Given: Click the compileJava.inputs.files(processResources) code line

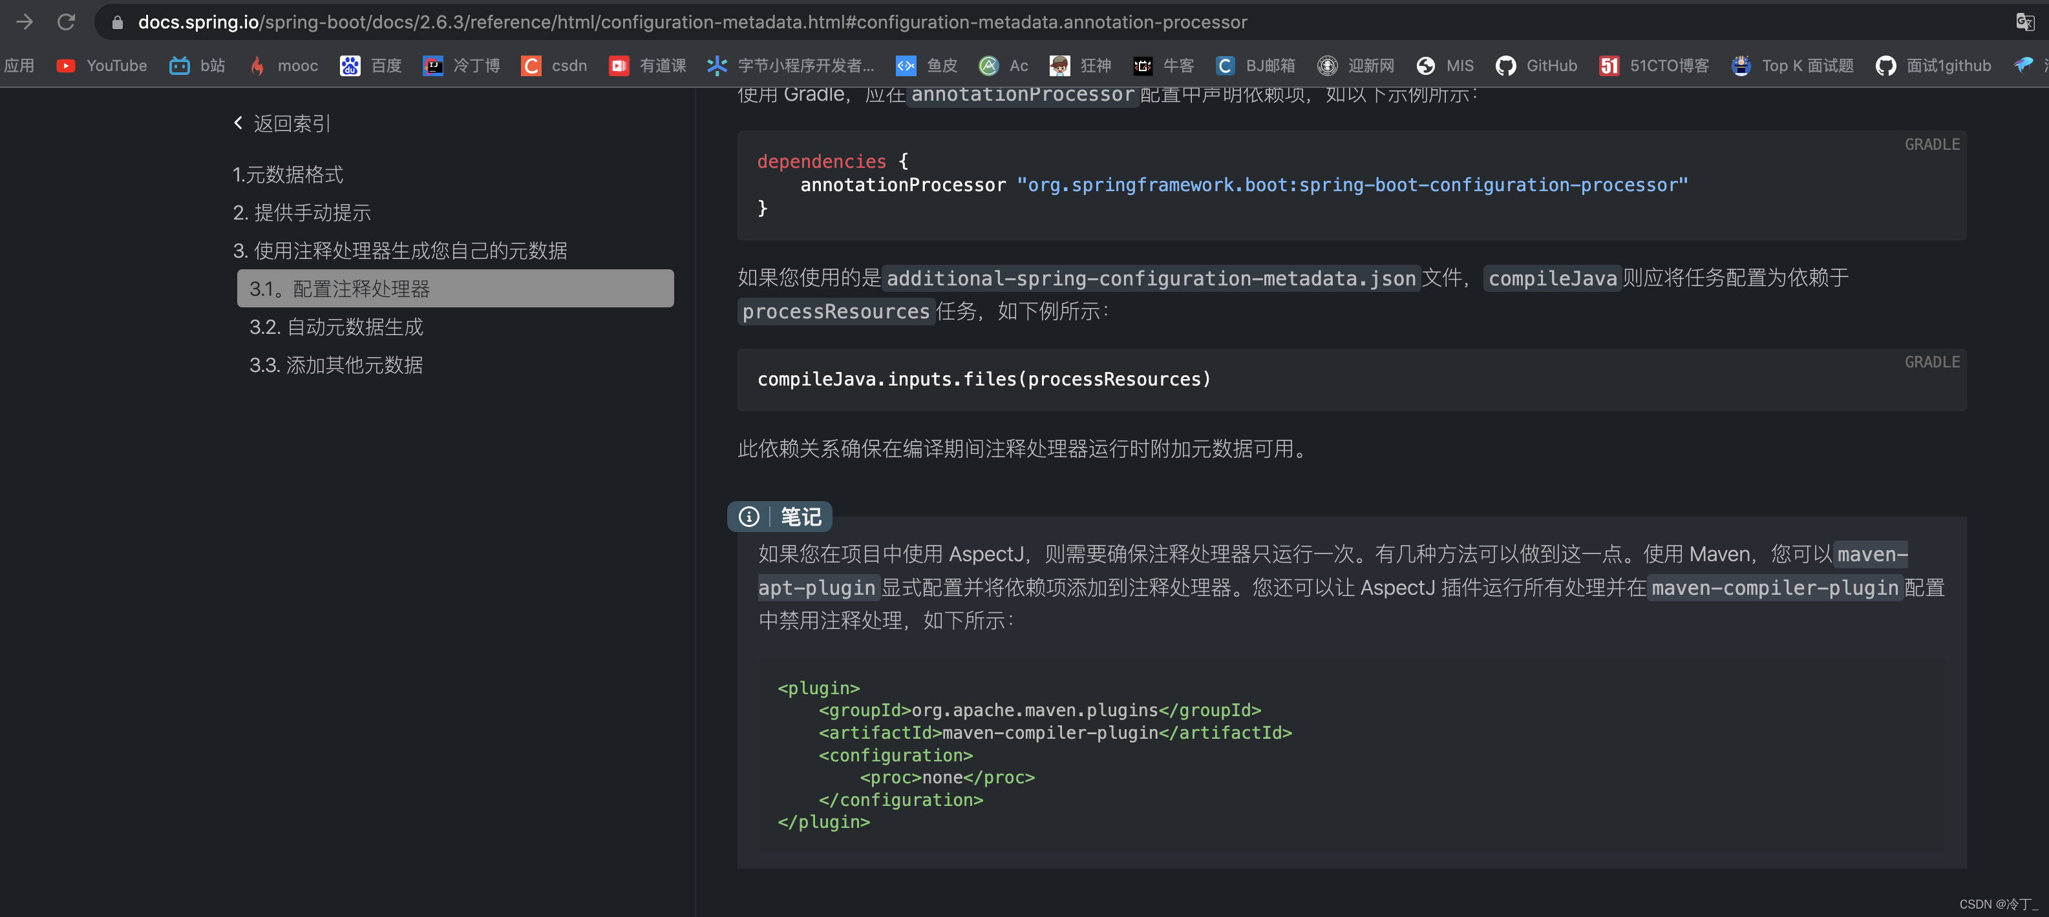Looking at the screenshot, I should coord(984,380).
